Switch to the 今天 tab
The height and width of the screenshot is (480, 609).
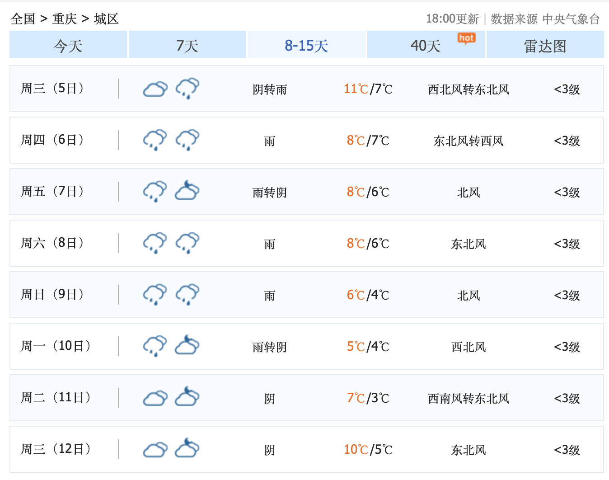68,44
